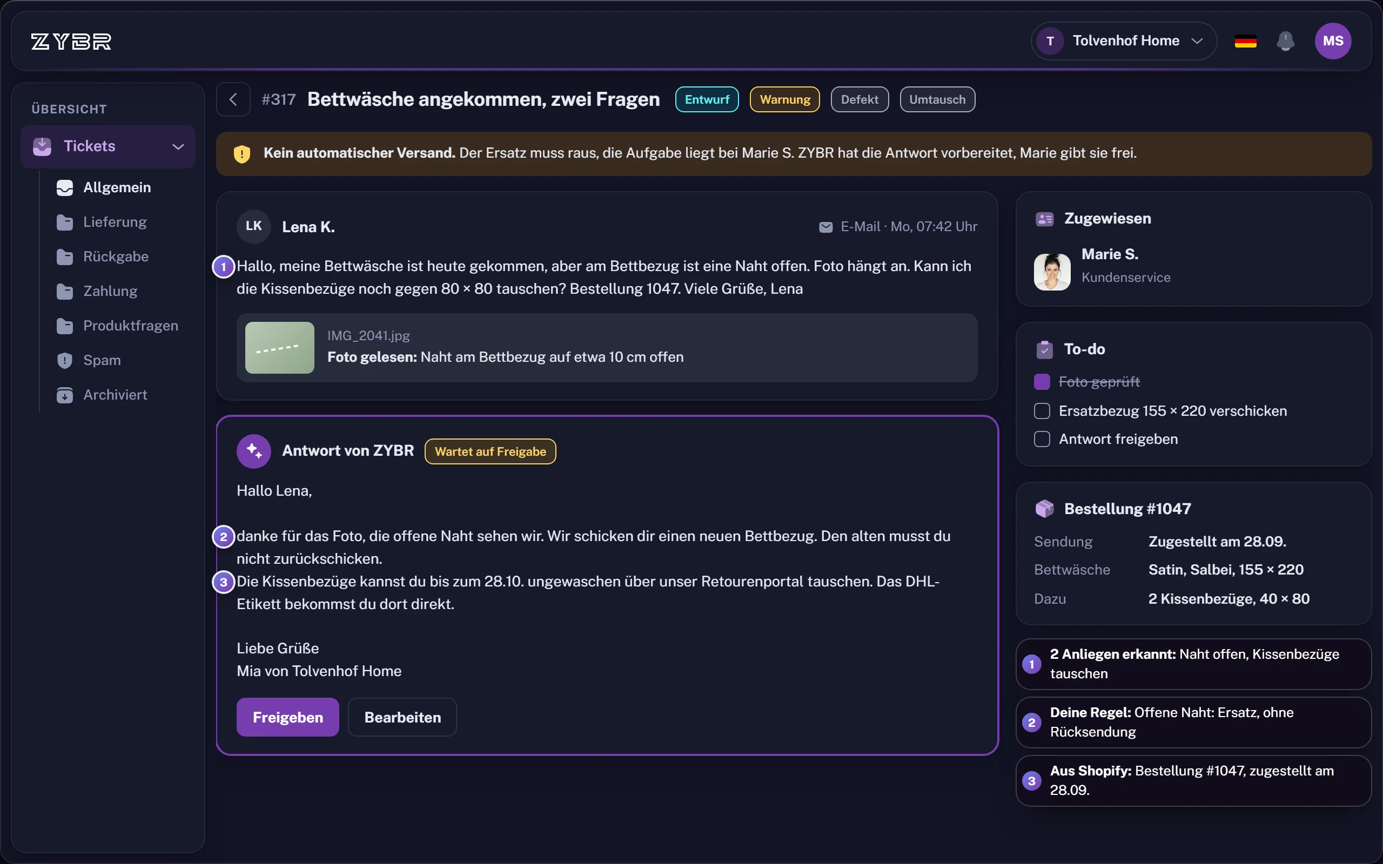
Task: Click the Bearbeiten button
Action: [x=402, y=717]
